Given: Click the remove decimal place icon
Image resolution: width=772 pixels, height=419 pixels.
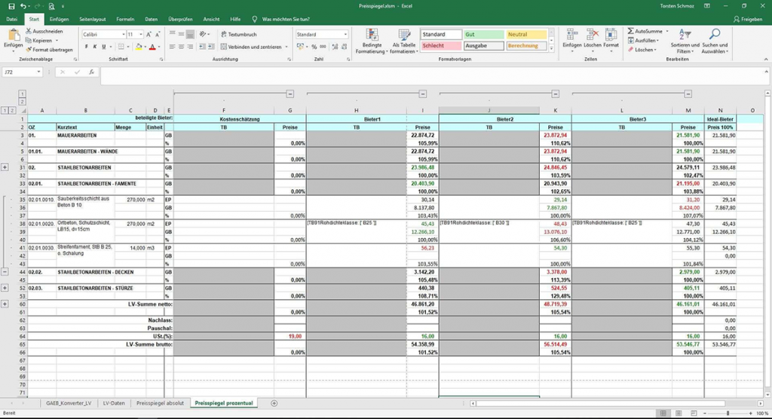Looking at the screenshot, I should tap(344, 47).
